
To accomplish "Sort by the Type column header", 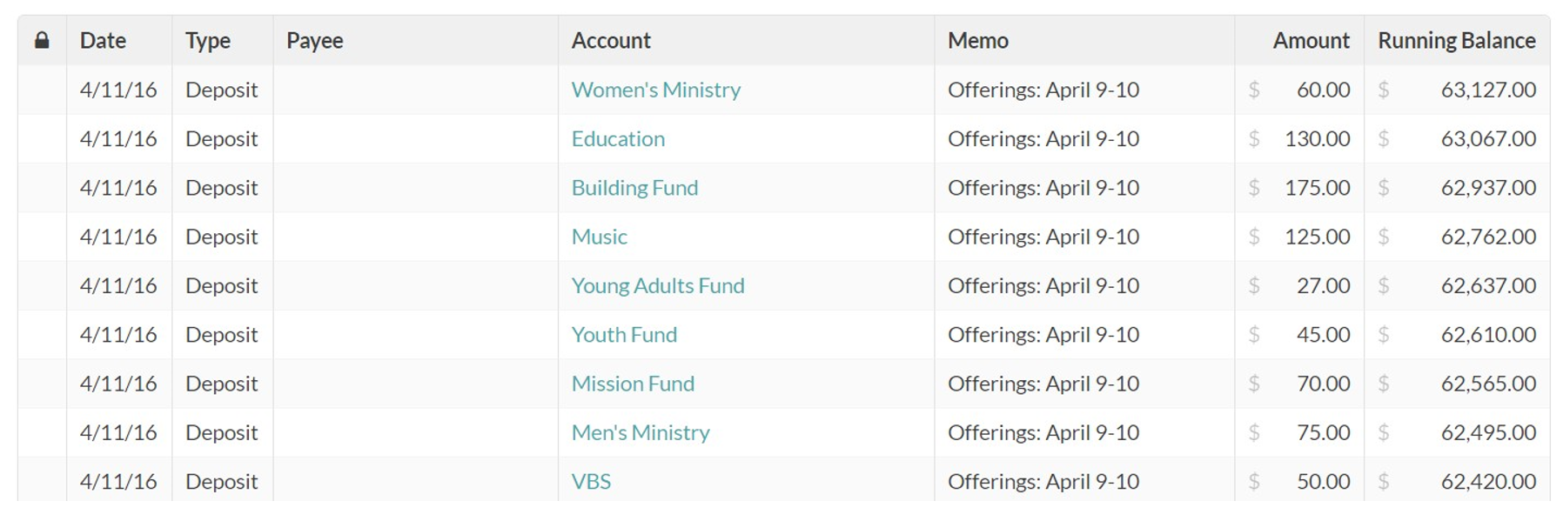I will (x=208, y=40).
